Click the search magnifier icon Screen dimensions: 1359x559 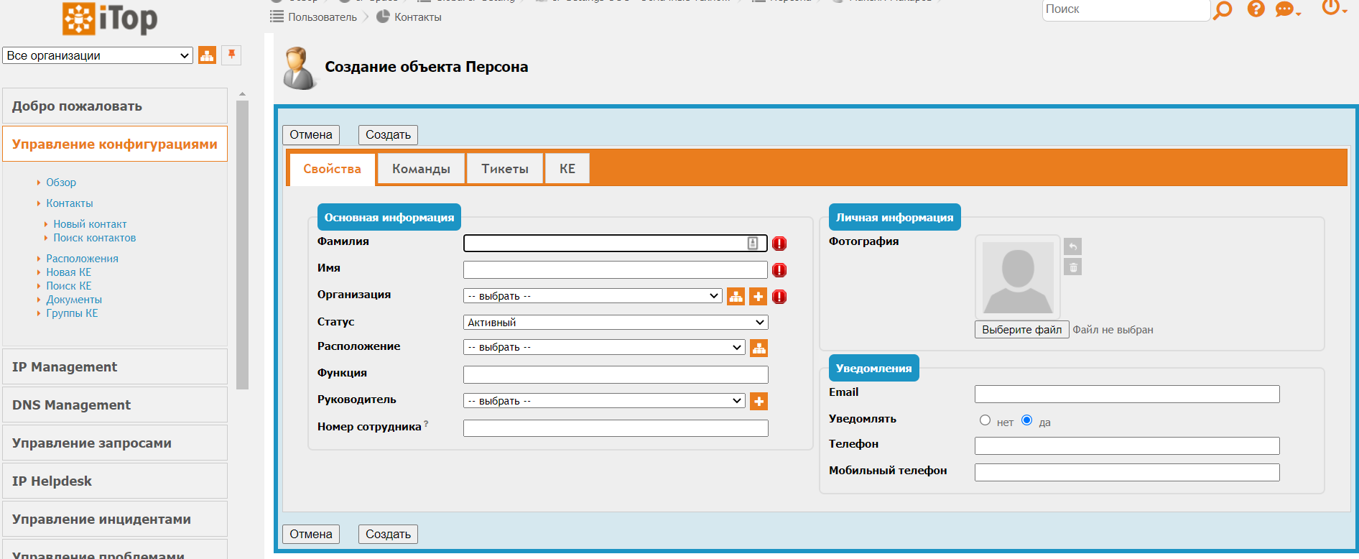pos(1223,9)
